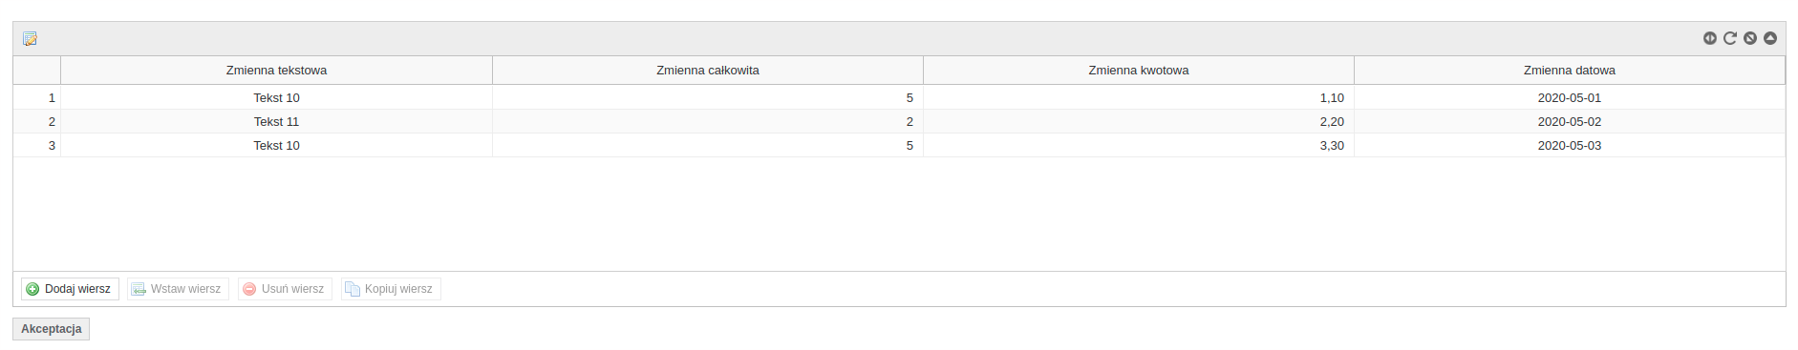Click the clear sorting slashed-square icon

point(1750,38)
